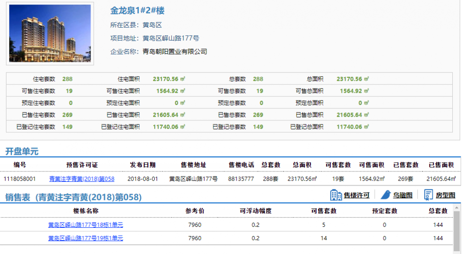462x254 pixels.
Task: Click the bird icon beside 鸟瞰图
Action: (386, 195)
